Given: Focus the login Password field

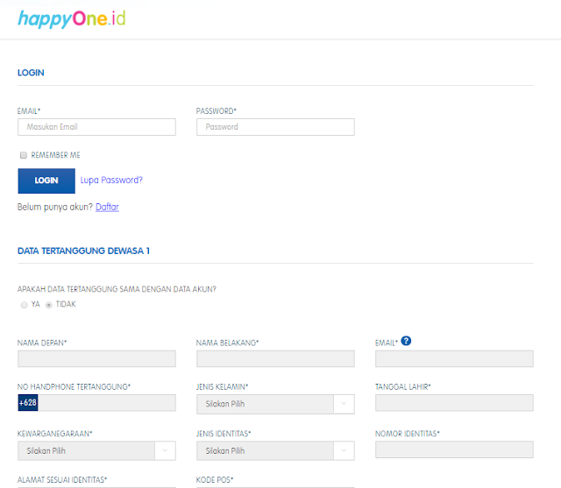Looking at the screenshot, I should click(x=275, y=127).
